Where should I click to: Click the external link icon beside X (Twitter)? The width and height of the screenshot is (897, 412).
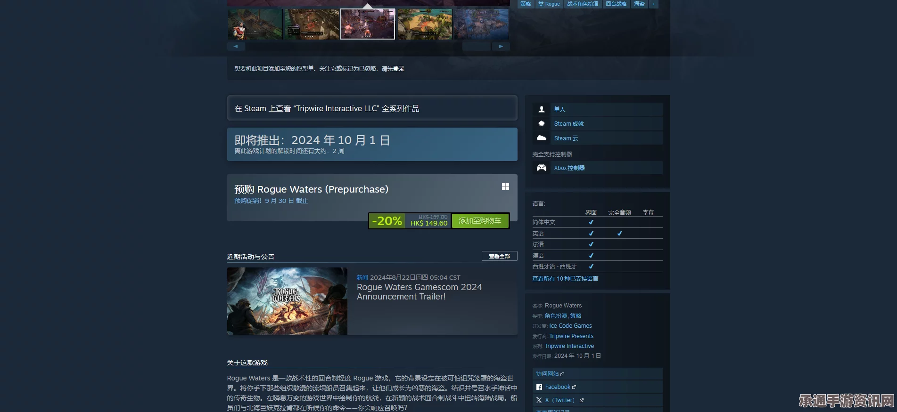[x=582, y=400]
